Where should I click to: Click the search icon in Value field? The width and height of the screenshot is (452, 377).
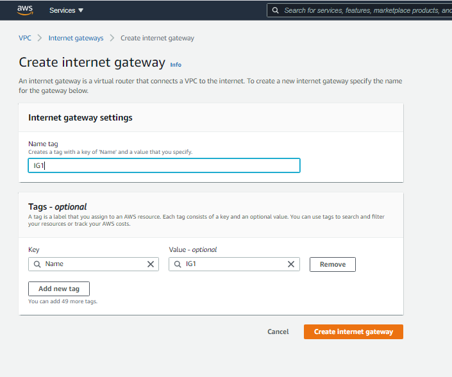click(178, 264)
